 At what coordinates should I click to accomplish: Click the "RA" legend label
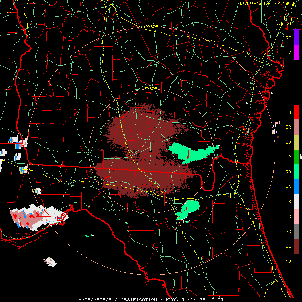point(288,172)
